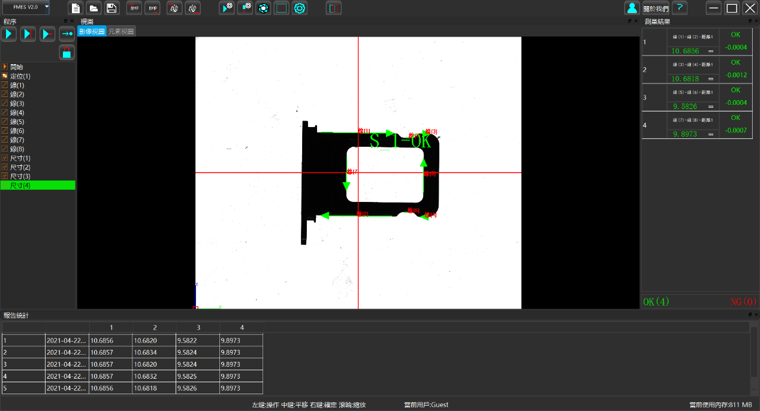Toggle the cyan lock icon in 程序 panel

tap(67, 53)
